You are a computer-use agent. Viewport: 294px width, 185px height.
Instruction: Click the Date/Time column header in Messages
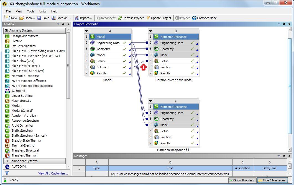pos(270,168)
